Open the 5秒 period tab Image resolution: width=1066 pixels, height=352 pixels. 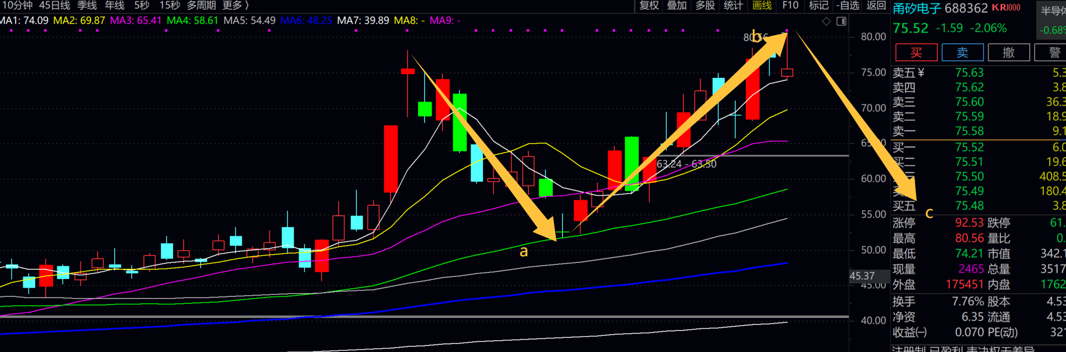point(142,5)
